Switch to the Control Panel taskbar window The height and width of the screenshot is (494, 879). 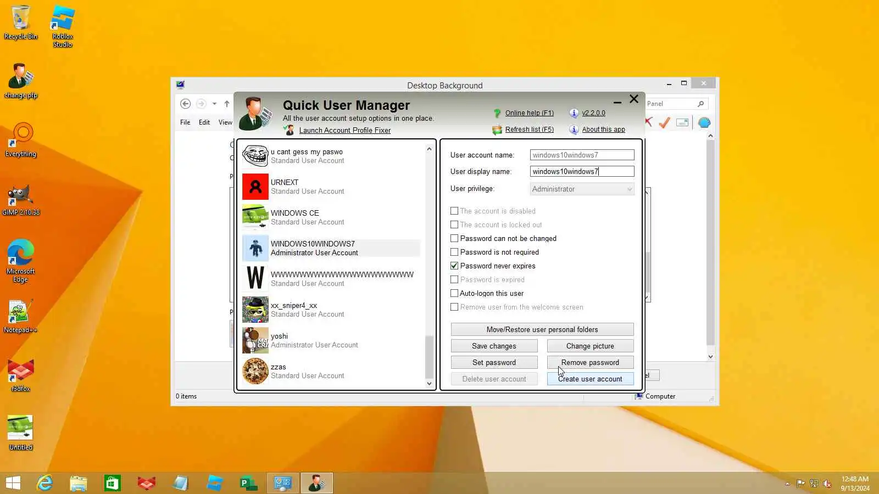(283, 483)
